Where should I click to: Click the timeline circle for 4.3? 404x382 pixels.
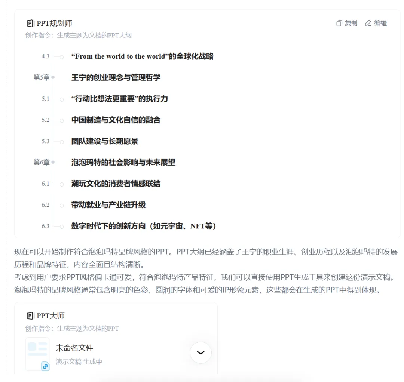click(x=62, y=57)
